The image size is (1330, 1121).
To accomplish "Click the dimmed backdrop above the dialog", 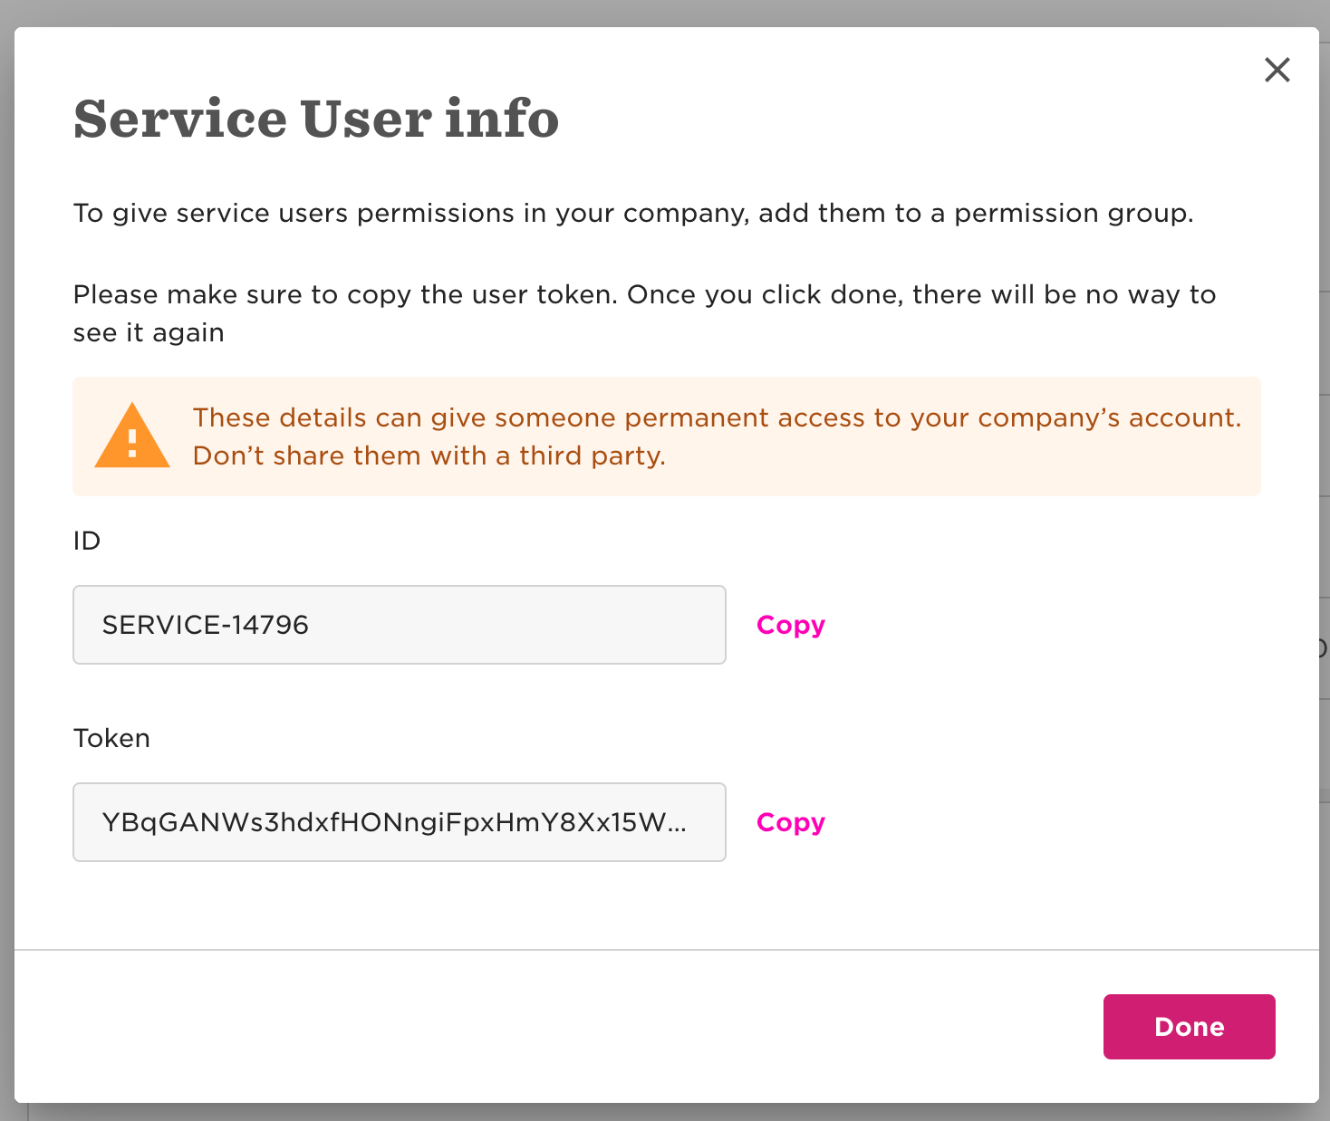I will (x=665, y=13).
